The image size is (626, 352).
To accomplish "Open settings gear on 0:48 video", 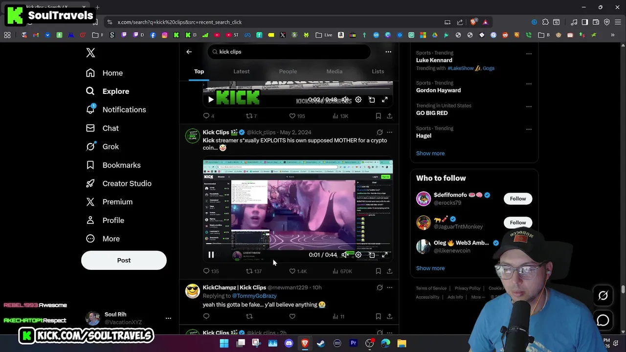I will pyautogui.click(x=358, y=100).
